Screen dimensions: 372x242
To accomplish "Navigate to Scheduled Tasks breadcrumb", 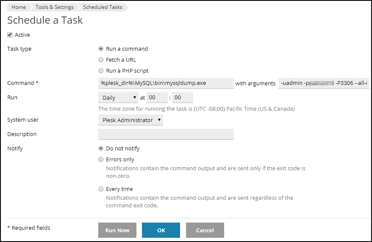I will 103,7.
